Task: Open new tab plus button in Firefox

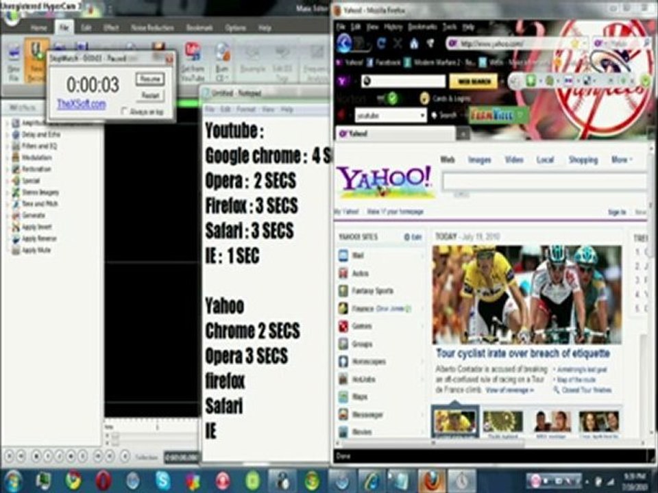Action: coord(463,134)
